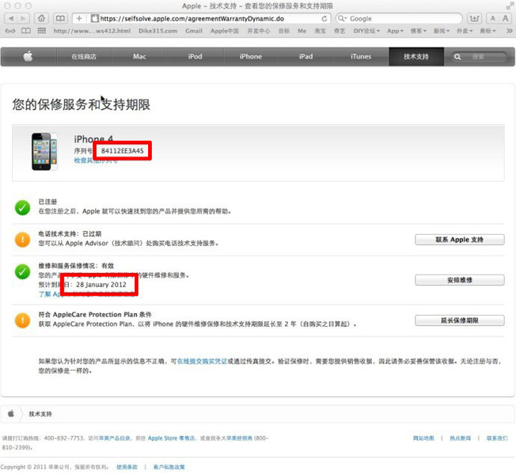Open the Gmail bookmark
516x473 pixels.
point(193,31)
